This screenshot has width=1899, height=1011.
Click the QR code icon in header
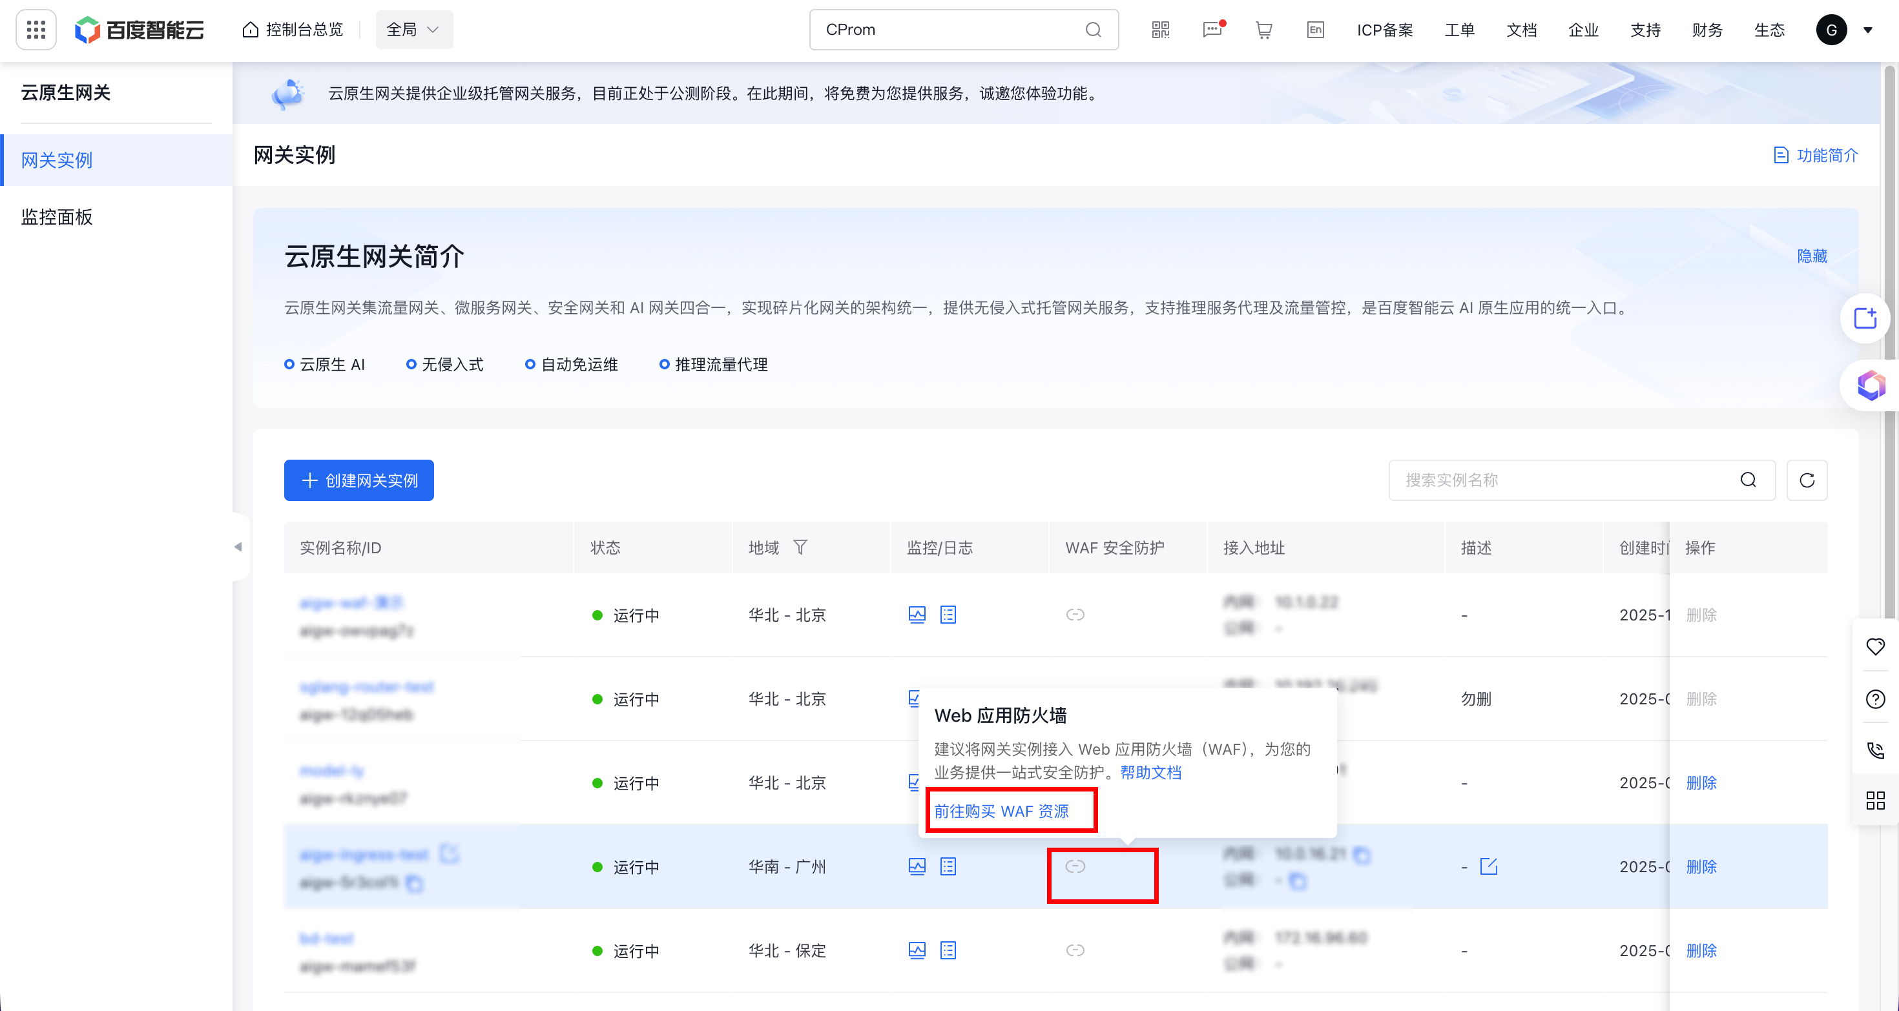(1160, 30)
